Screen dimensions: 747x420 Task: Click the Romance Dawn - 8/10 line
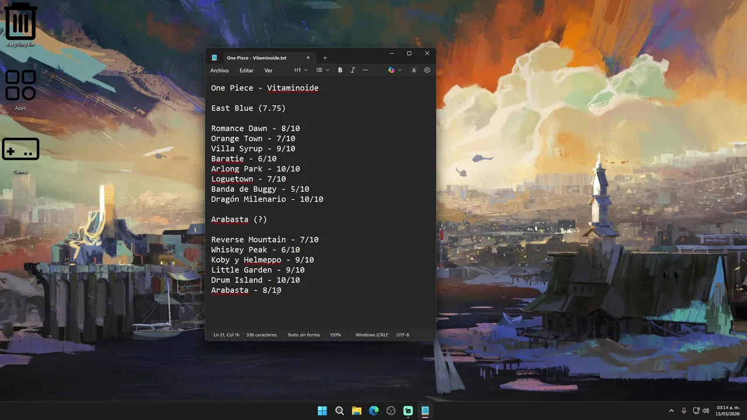point(256,128)
